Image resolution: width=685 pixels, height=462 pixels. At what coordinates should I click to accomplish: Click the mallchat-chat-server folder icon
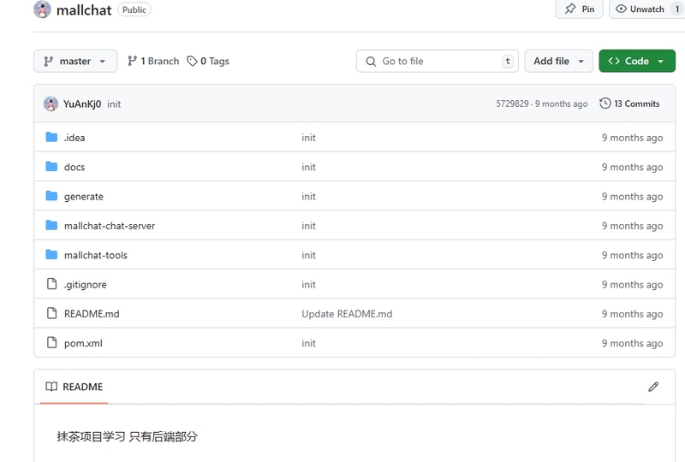(x=51, y=225)
